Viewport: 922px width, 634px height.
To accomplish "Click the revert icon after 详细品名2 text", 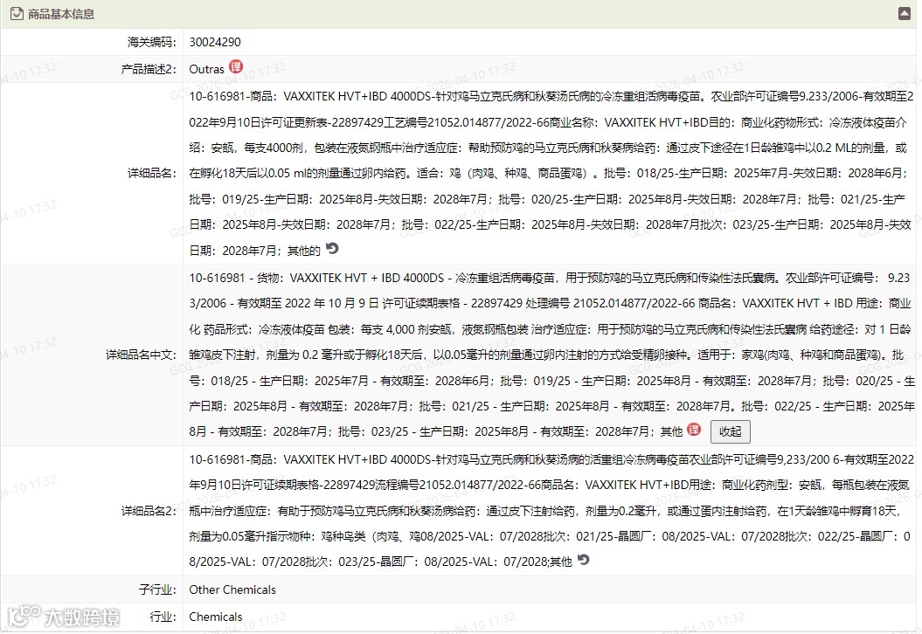I will click(583, 560).
